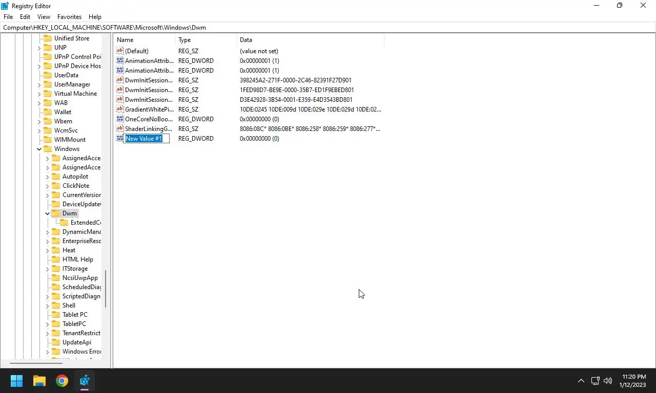Open the Help menu
Viewport: 656px width, 393px height.
click(95, 17)
